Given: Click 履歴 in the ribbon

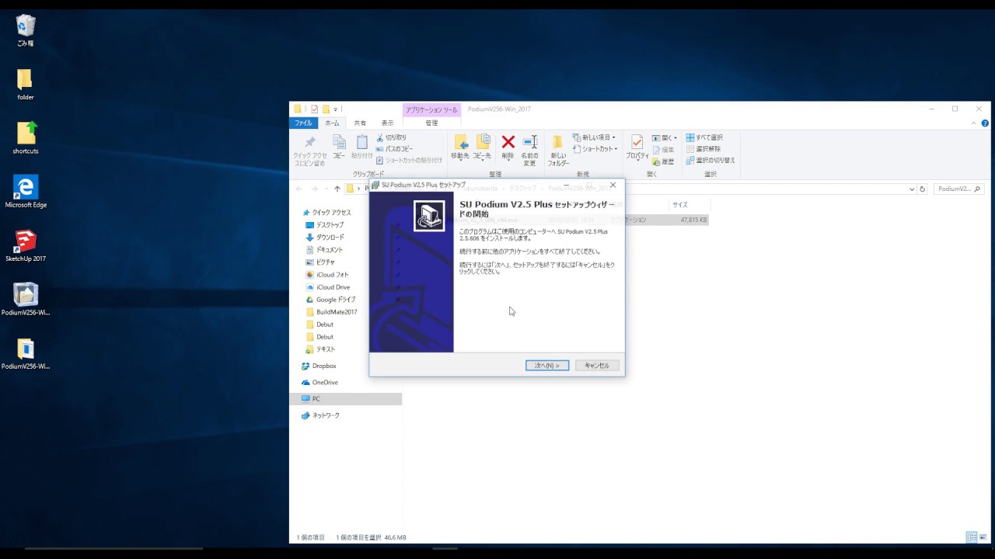Looking at the screenshot, I should 663,161.
